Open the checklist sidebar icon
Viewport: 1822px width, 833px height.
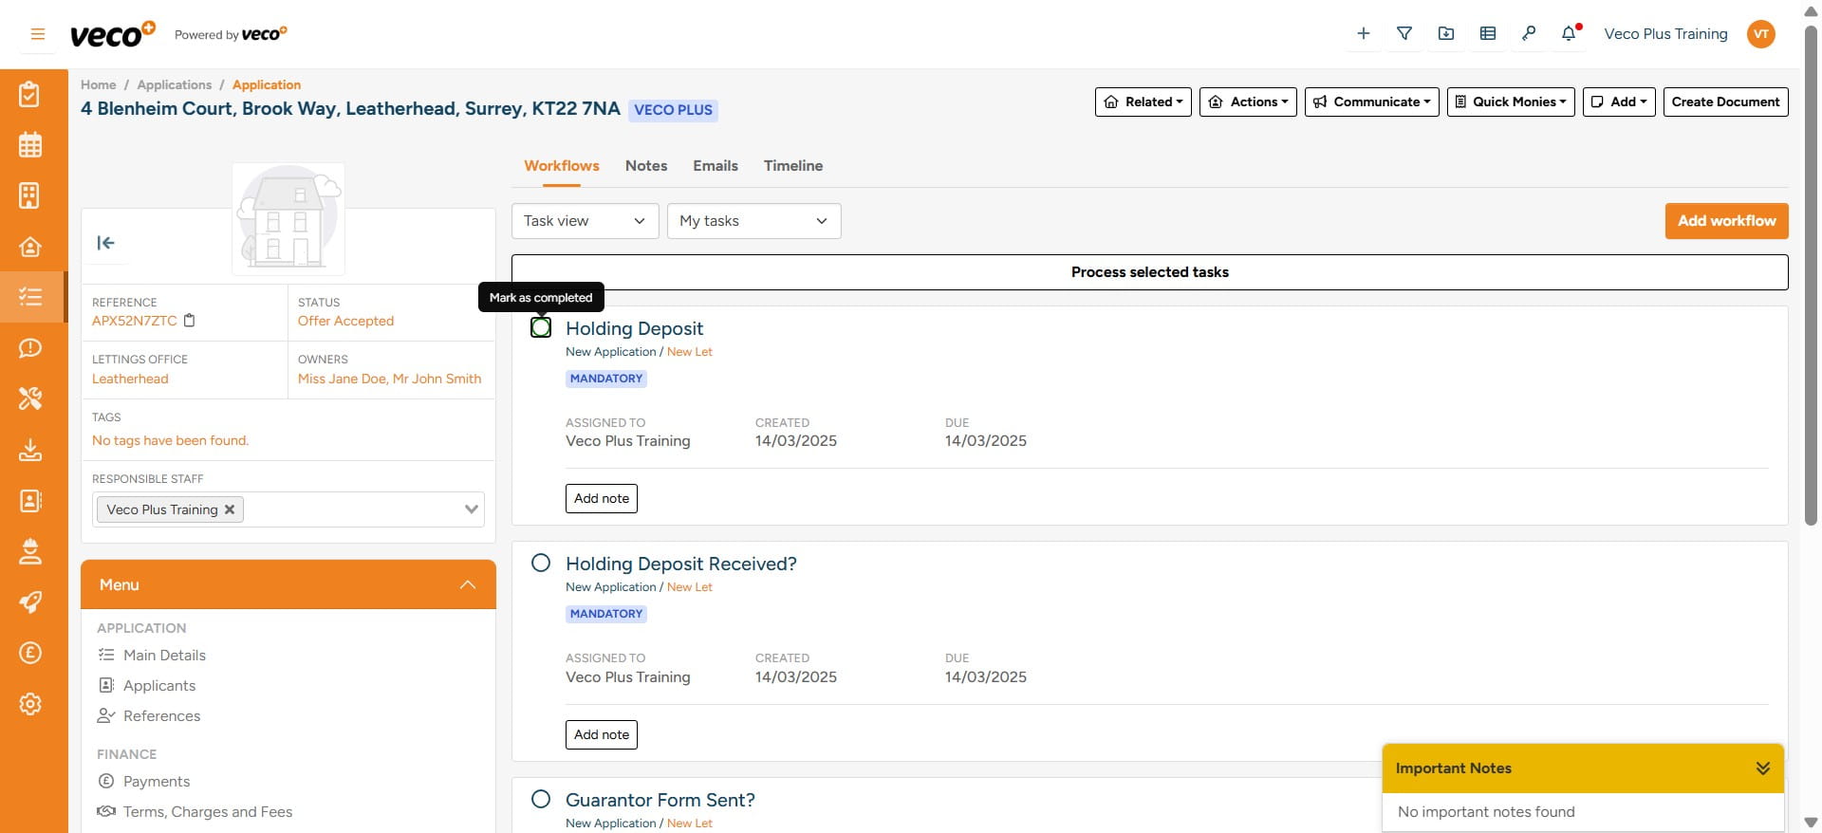[x=30, y=297]
